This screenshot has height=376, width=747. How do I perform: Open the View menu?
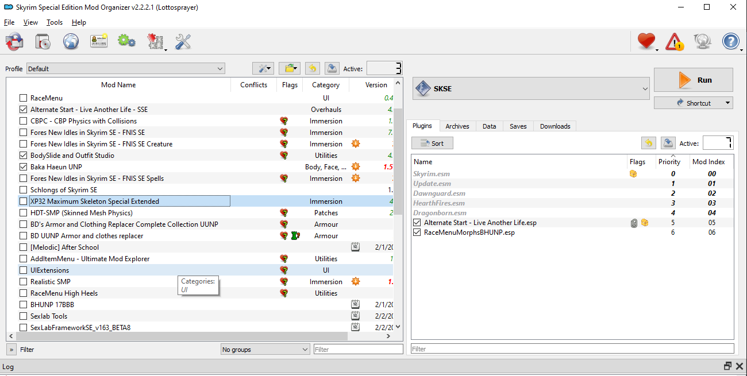click(x=30, y=22)
